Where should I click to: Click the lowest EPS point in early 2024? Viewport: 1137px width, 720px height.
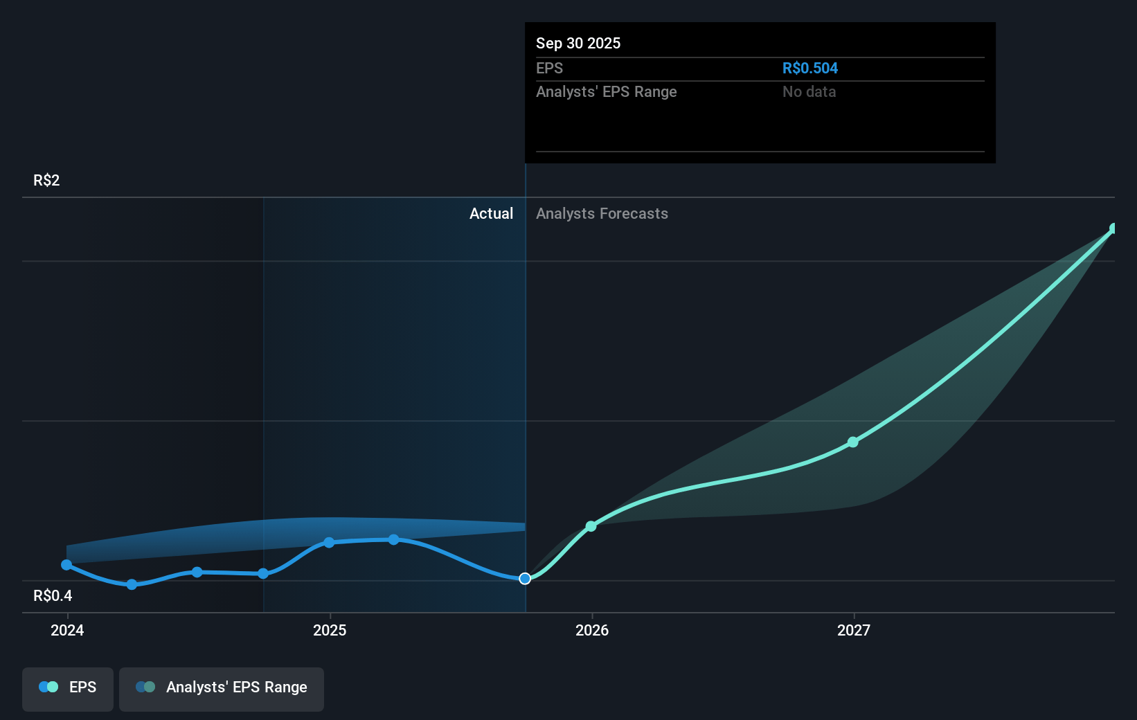coord(132,584)
